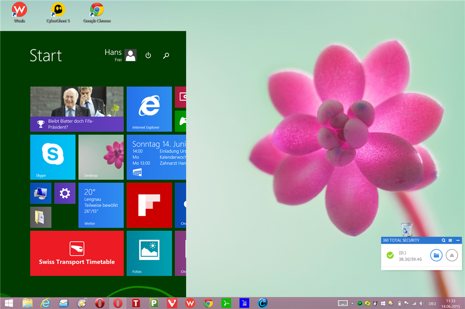
Task: Click the green checkmark beside drive D:
Action: pyautogui.click(x=390, y=255)
